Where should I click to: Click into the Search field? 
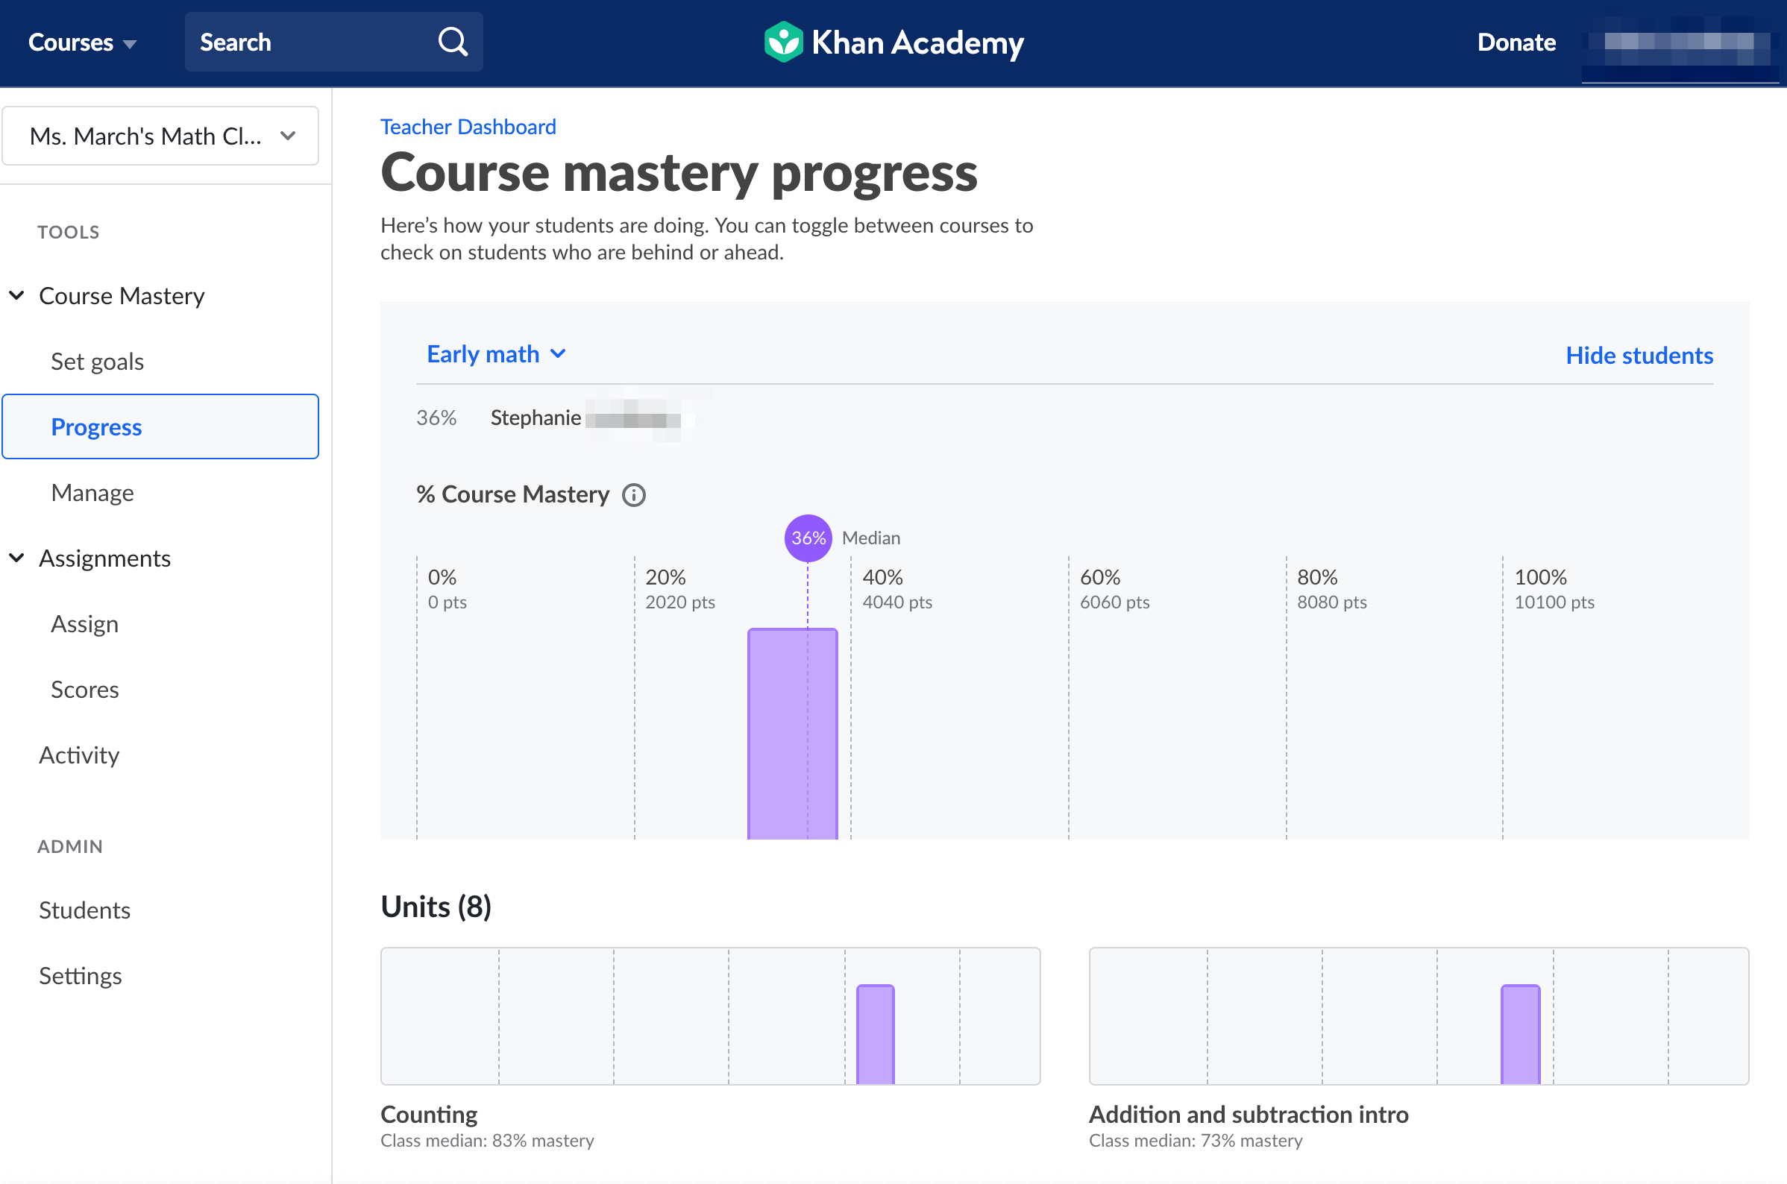coord(310,42)
